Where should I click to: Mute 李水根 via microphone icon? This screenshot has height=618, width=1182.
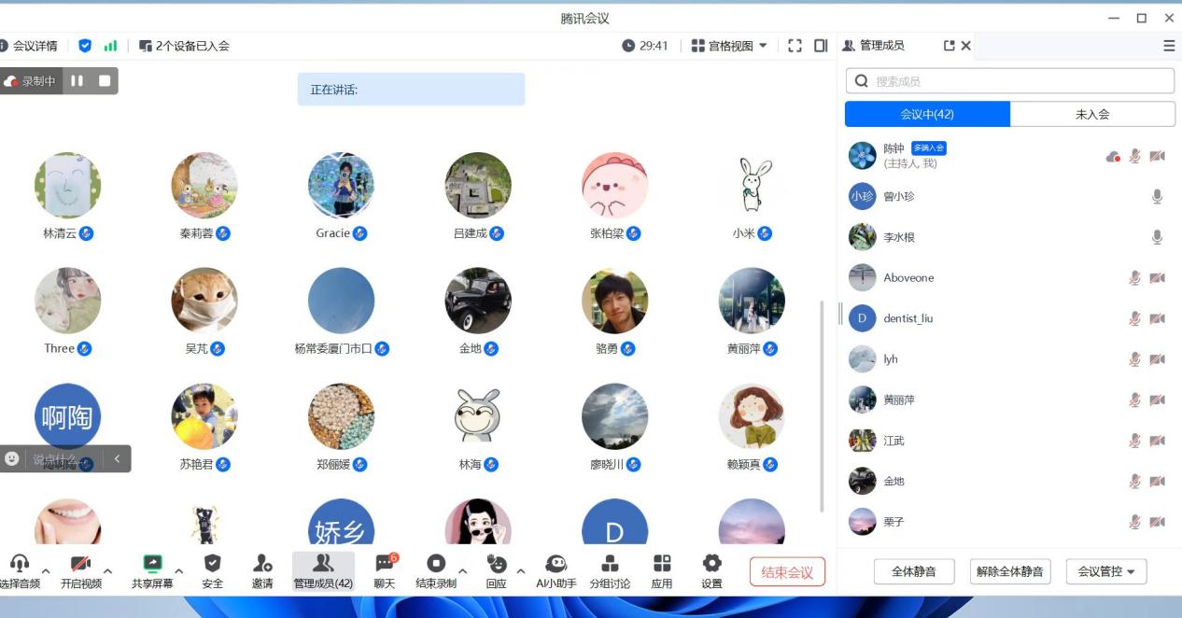click(1157, 237)
